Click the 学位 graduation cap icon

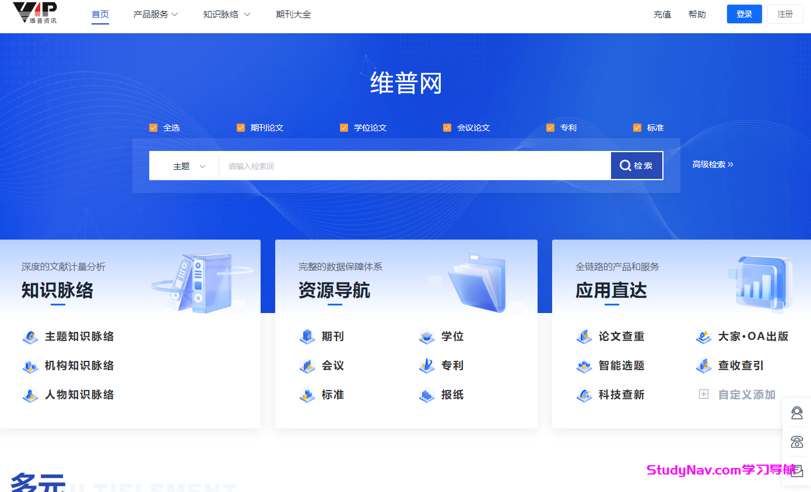point(427,336)
